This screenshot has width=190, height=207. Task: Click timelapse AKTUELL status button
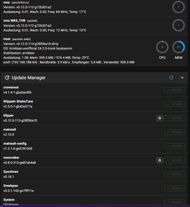tap(175, 188)
